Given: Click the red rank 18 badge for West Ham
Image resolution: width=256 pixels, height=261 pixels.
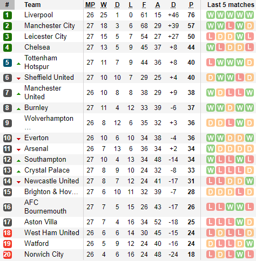Looking at the screenshot, I should 8,233.
